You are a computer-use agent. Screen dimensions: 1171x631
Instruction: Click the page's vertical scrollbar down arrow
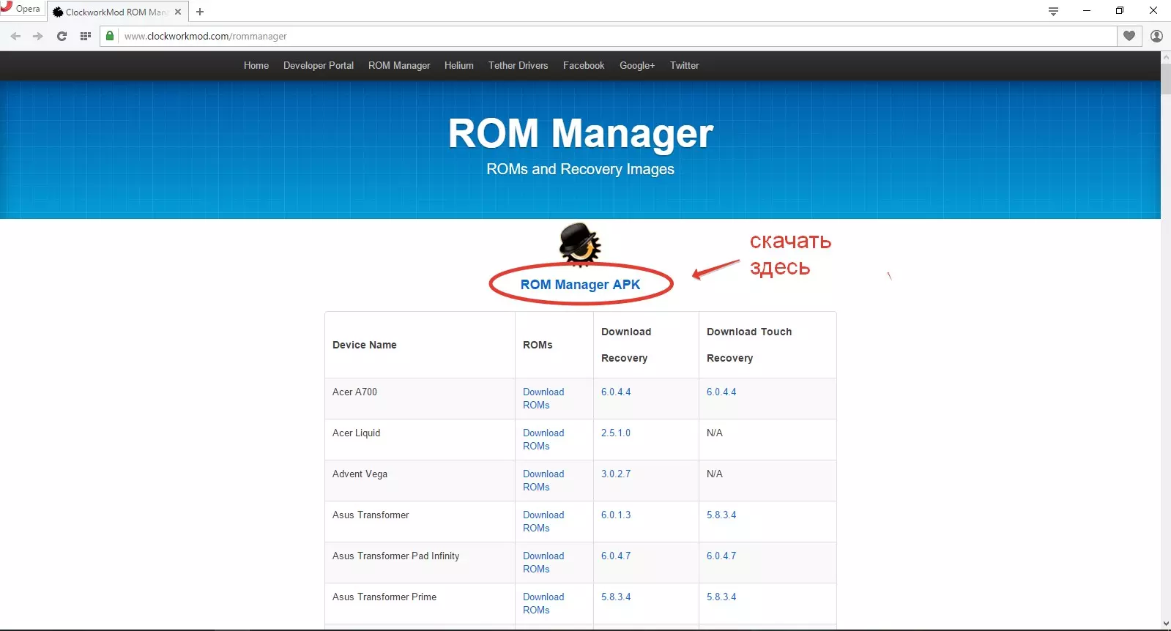point(1165,624)
